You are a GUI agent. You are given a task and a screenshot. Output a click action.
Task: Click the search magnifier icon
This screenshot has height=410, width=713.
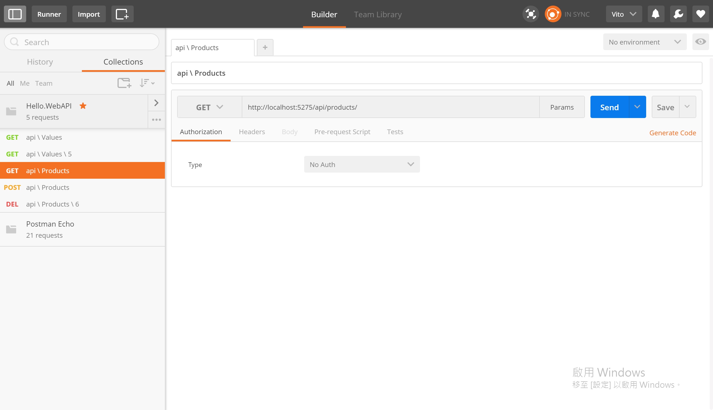pyautogui.click(x=14, y=42)
